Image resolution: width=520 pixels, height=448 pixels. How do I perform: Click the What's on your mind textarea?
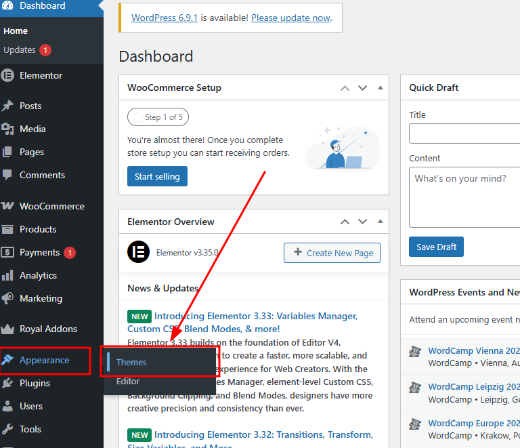coord(464,197)
